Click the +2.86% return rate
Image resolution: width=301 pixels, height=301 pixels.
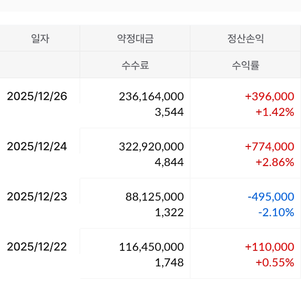click(274, 162)
